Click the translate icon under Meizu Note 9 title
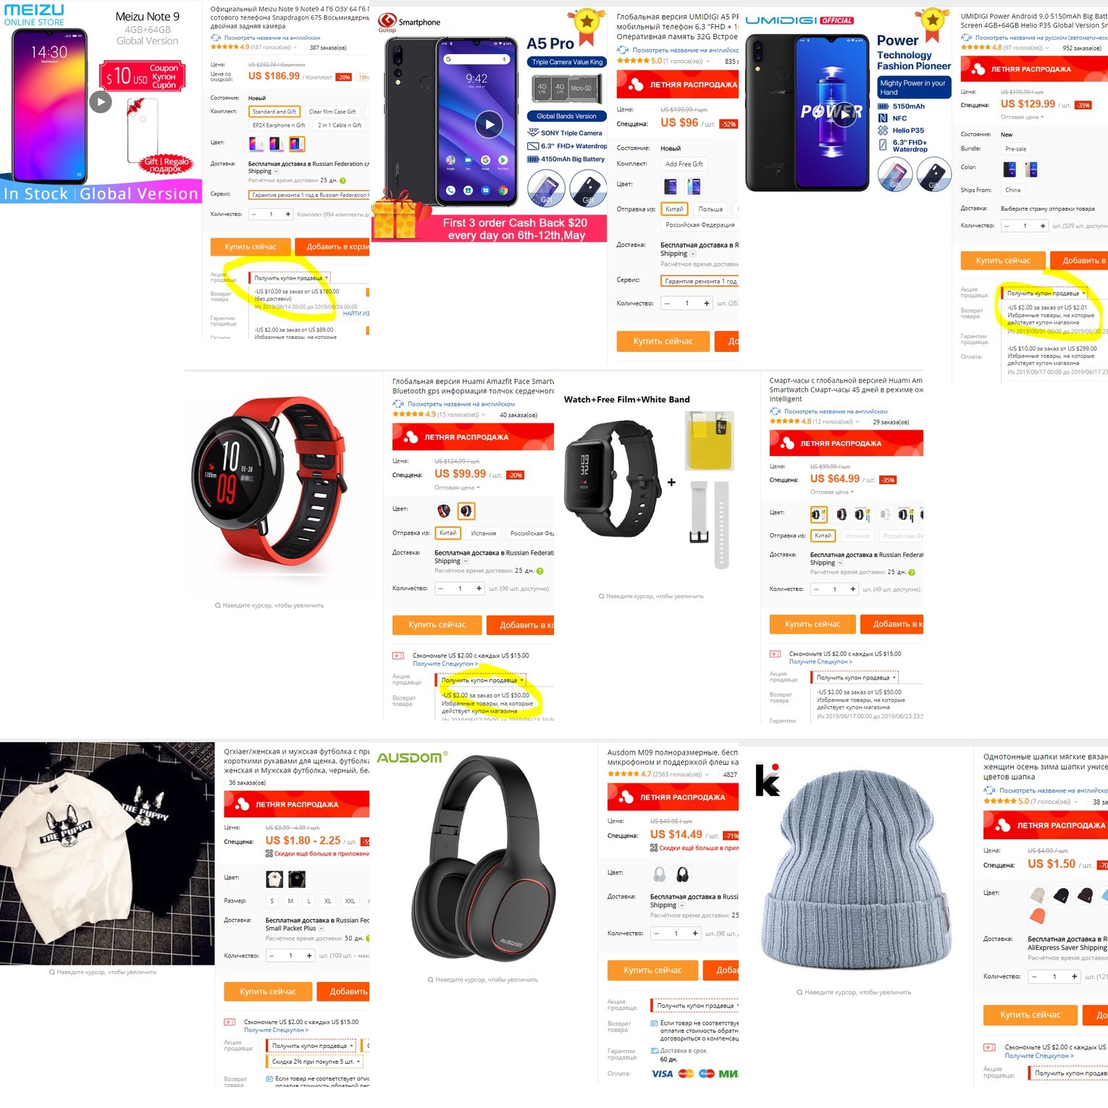This screenshot has height=1108, width=1108. [215, 38]
